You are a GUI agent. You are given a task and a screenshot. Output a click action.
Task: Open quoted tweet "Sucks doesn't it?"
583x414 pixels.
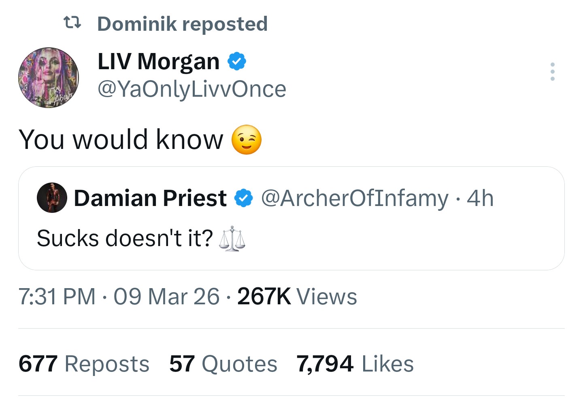pyautogui.click(x=125, y=238)
